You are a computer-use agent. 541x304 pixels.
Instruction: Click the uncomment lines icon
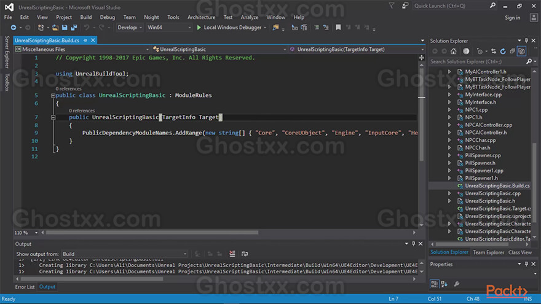326,28
